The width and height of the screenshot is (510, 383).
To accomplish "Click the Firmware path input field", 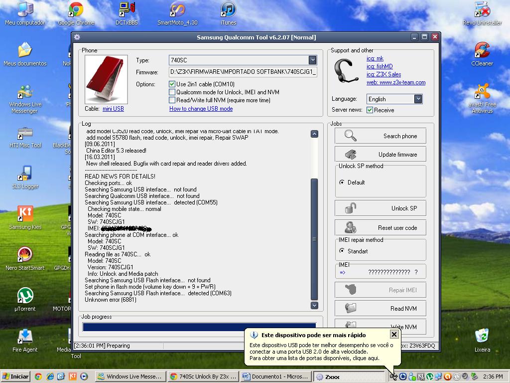I will [x=243, y=72].
